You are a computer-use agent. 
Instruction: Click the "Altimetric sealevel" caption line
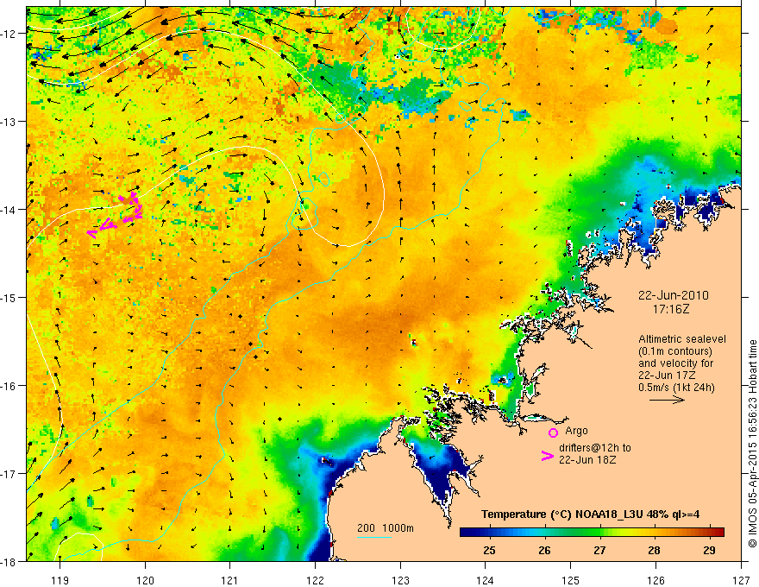(x=682, y=339)
